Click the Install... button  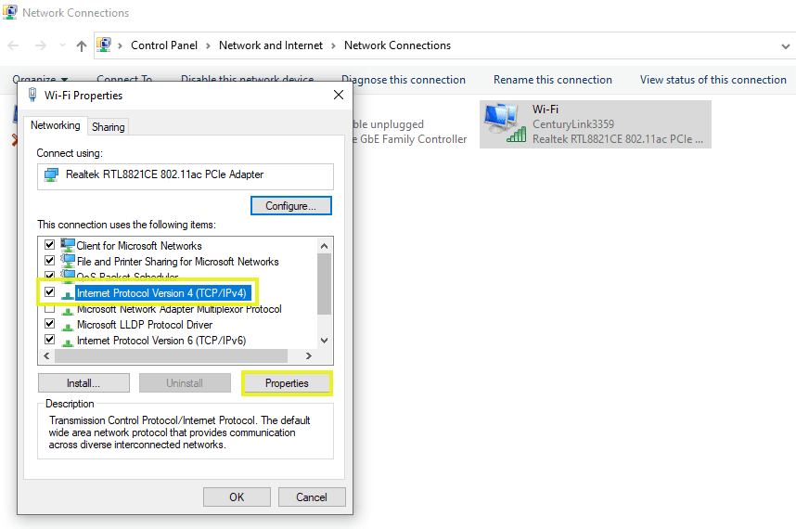(x=83, y=383)
